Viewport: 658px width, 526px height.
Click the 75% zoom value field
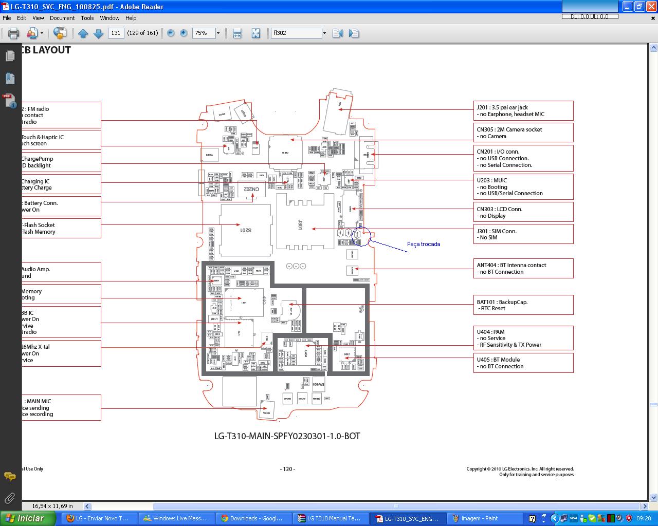coord(204,33)
